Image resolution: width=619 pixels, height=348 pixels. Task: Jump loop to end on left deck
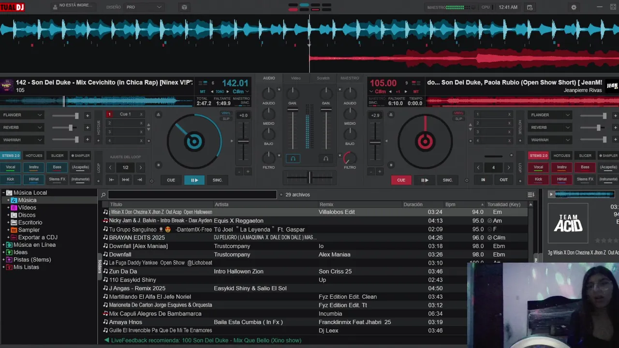tap(140, 180)
